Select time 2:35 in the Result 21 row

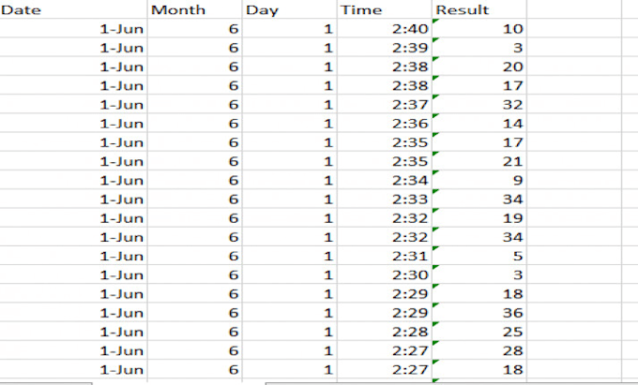[384, 161]
